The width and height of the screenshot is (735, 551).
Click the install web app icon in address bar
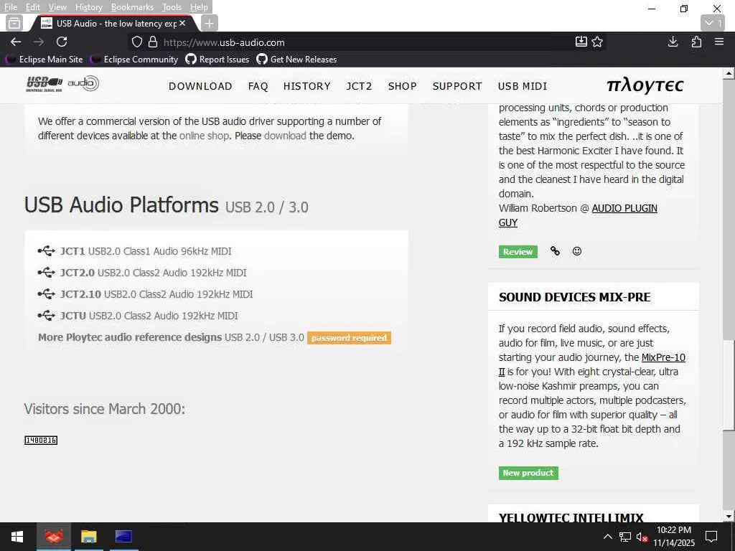click(581, 42)
